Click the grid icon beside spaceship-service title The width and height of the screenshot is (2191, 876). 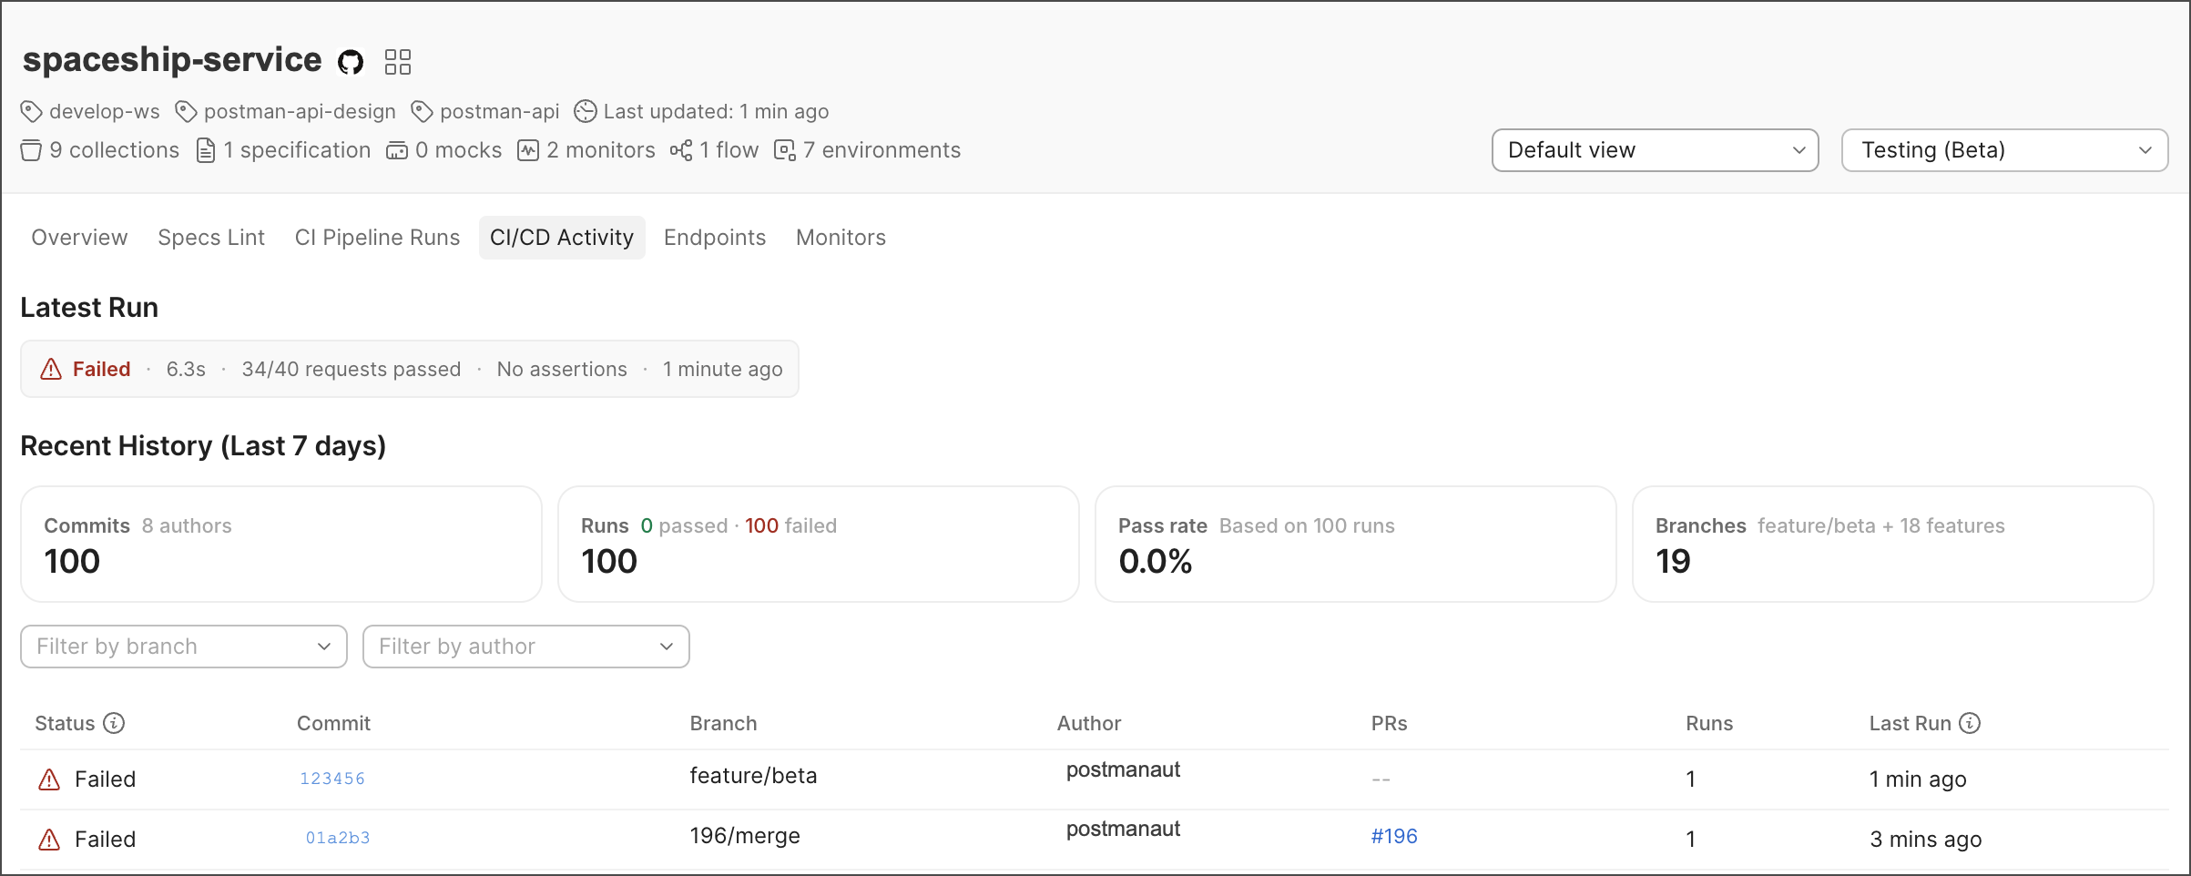coord(398,61)
